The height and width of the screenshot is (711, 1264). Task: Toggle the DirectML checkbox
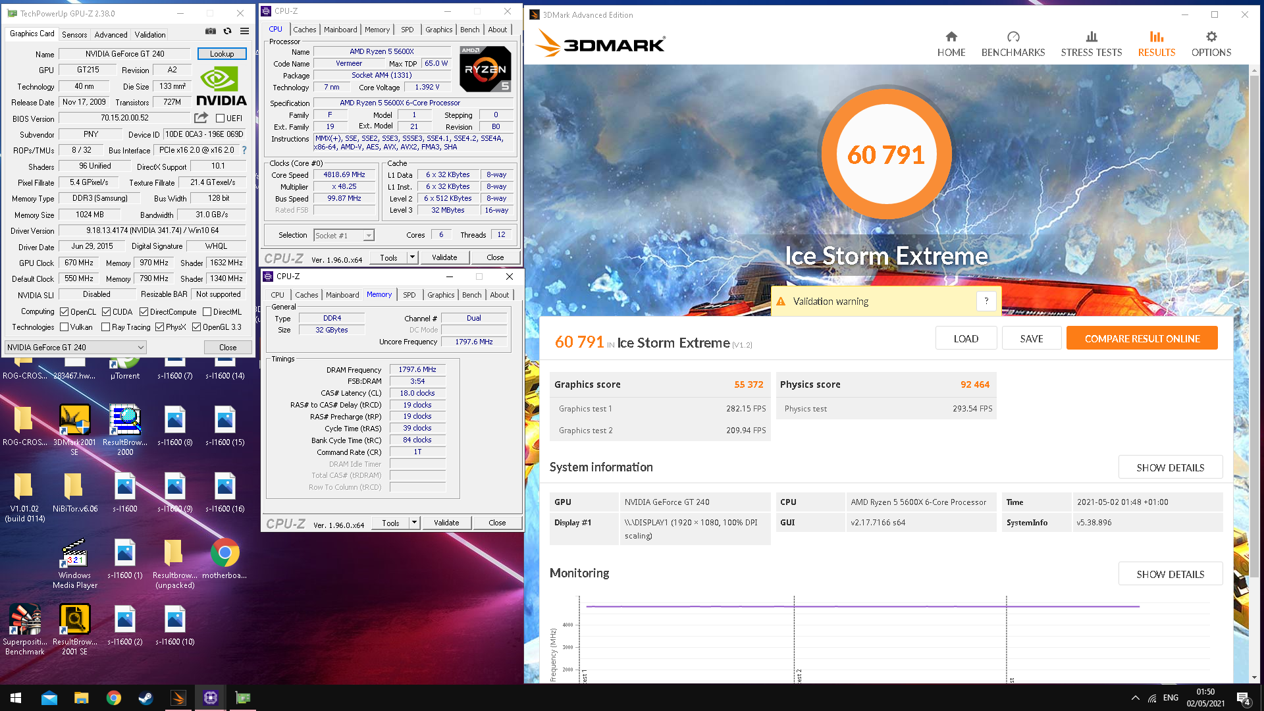[x=207, y=312]
